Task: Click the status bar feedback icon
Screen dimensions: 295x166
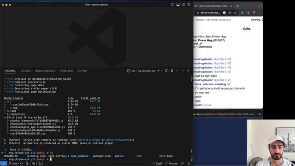Action: click(183, 163)
